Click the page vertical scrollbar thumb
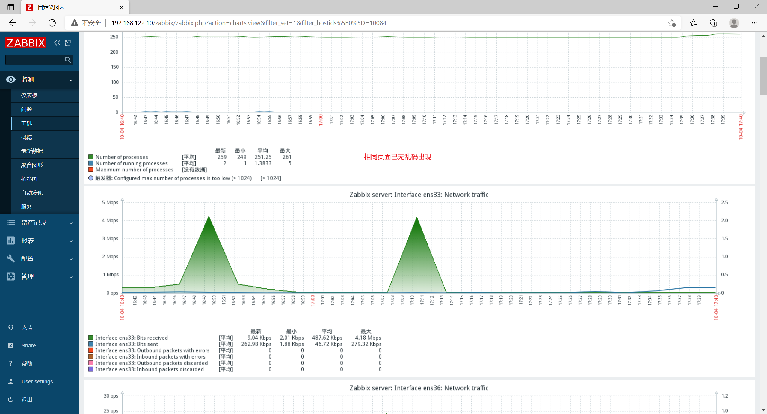 [764, 76]
